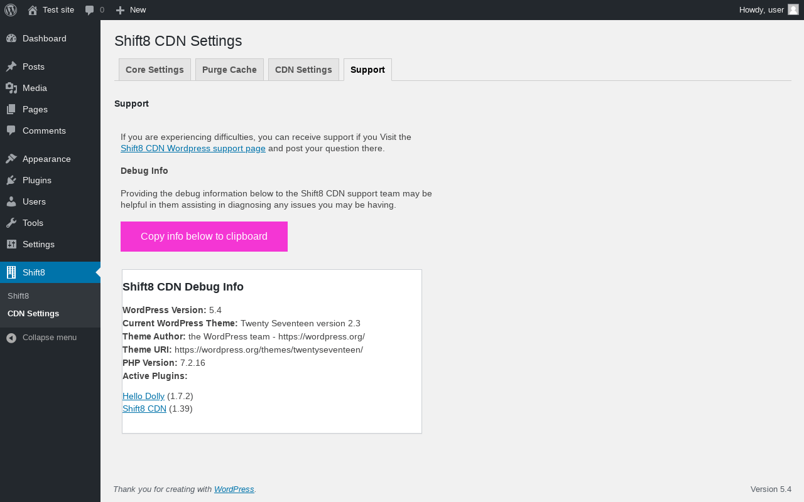
Task: Open the Media library icon
Action: [x=11, y=88]
